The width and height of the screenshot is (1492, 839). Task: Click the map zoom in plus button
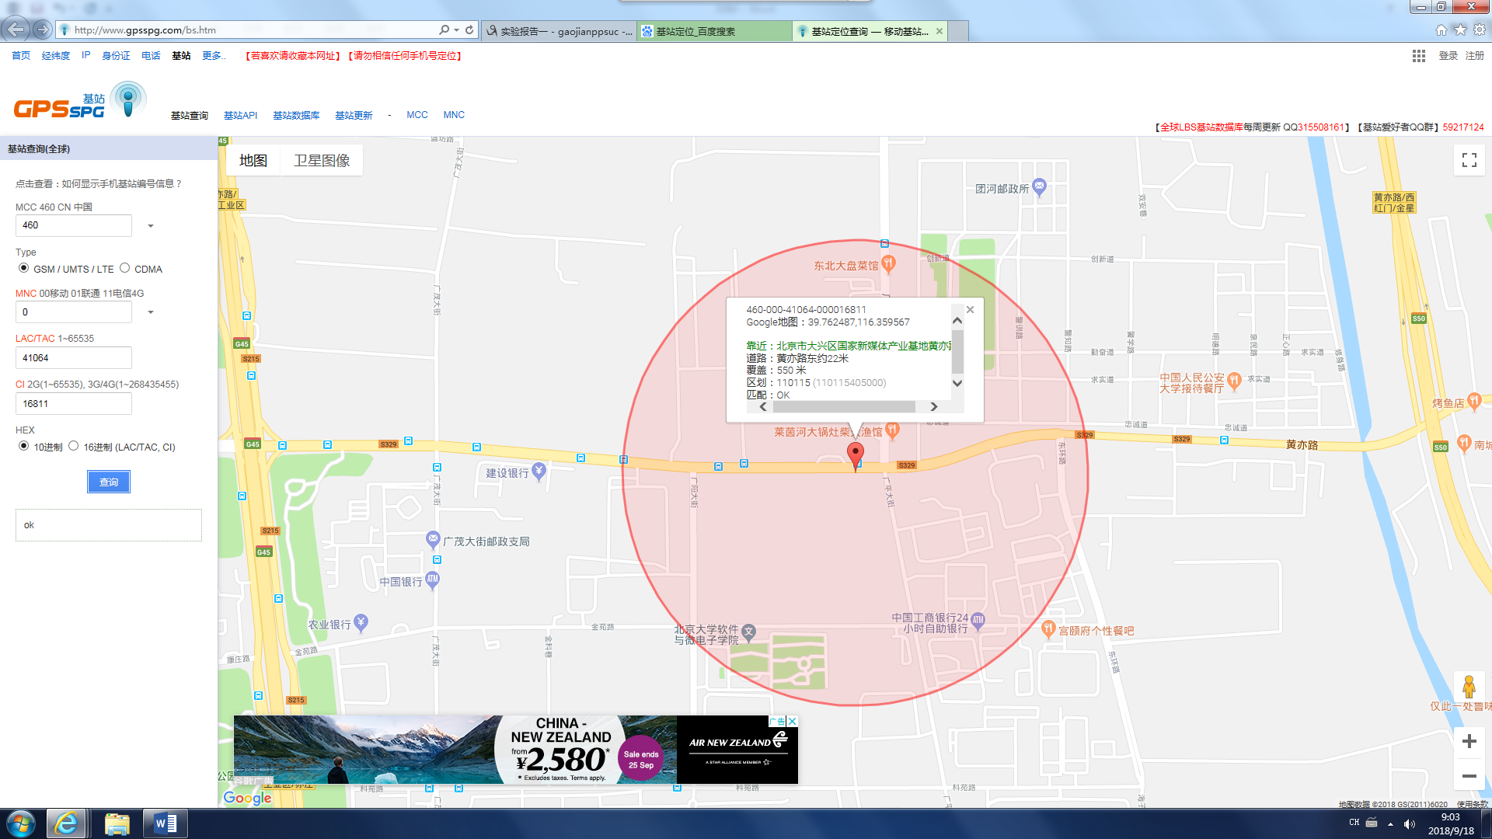click(1469, 741)
